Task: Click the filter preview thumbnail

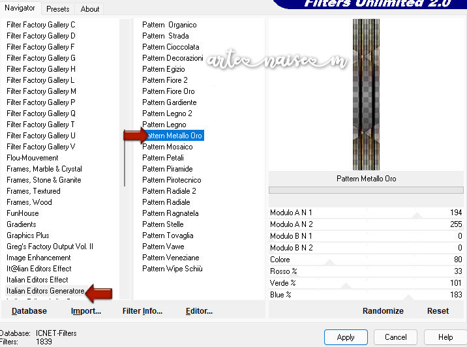Action: pyautogui.click(x=366, y=95)
